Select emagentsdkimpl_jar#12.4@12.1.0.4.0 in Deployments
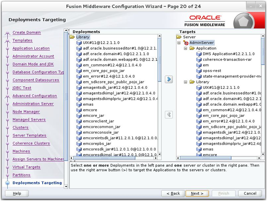Viewport: 267px width, 201px height. (x=119, y=93)
